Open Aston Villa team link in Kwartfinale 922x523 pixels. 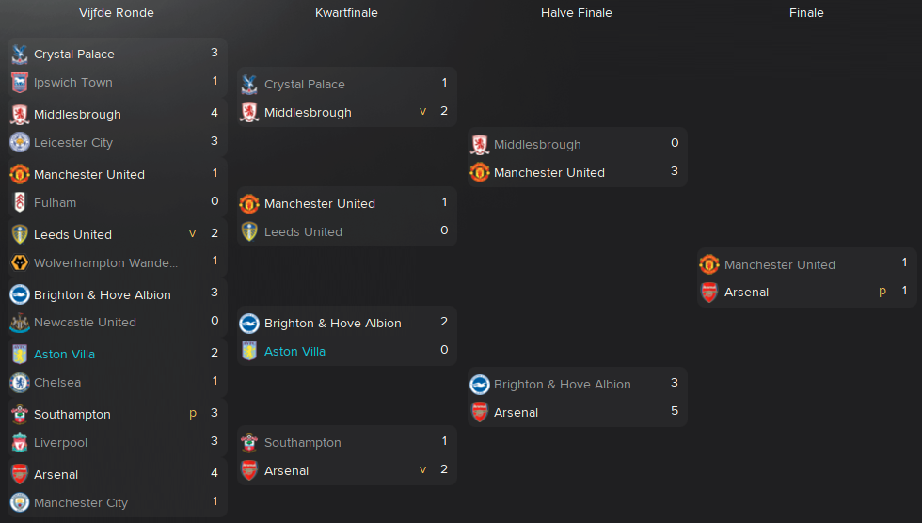[294, 352]
